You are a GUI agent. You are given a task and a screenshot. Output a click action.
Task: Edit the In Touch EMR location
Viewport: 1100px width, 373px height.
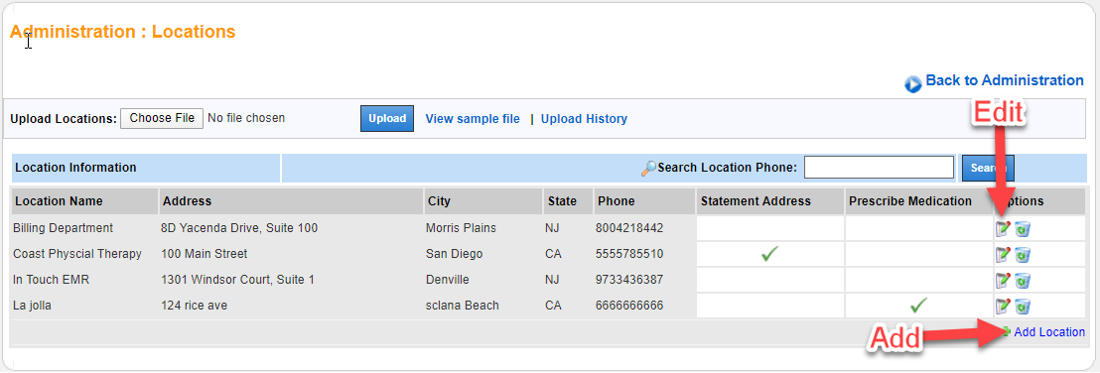coord(1003,280)
